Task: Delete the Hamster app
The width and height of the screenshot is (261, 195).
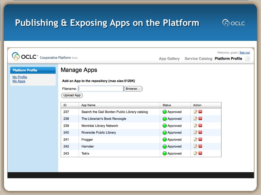Action: tap(200, 146)
